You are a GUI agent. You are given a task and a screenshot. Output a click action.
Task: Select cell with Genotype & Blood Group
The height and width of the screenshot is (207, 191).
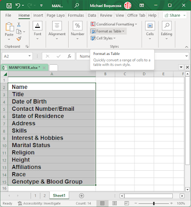pyautogui.click(x=52, y=182)
